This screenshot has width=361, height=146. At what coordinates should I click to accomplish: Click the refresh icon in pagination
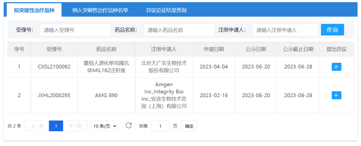pyautogui.click(x=129, y=126)
